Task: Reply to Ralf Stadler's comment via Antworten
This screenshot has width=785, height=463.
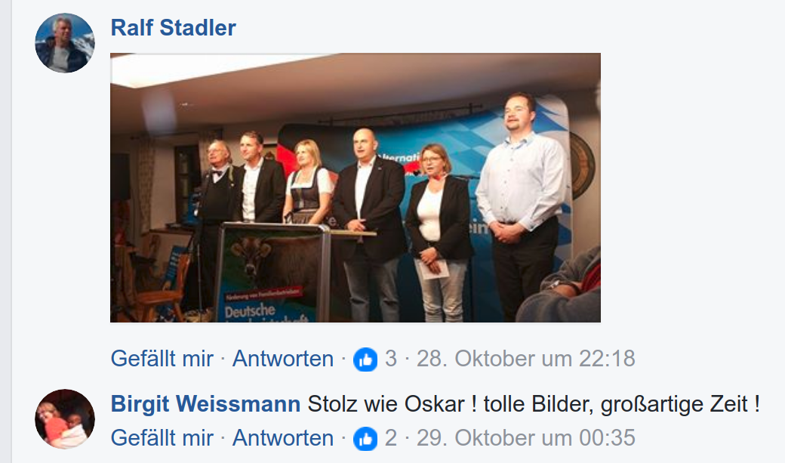Action: point(283,359)
